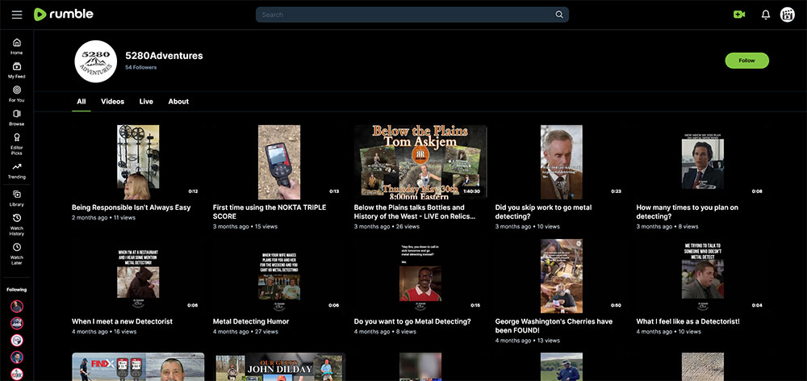Open 'George Washington's Cherries' video title
Screen dimensions: 807x381
click(554, 325)
